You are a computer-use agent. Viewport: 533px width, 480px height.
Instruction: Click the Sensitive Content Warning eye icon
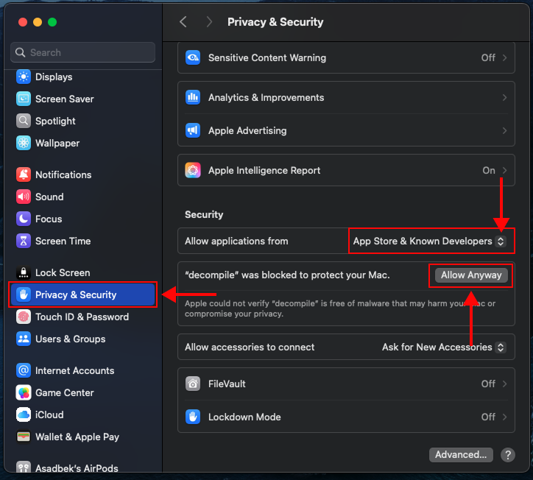click(x=193, y=57)
